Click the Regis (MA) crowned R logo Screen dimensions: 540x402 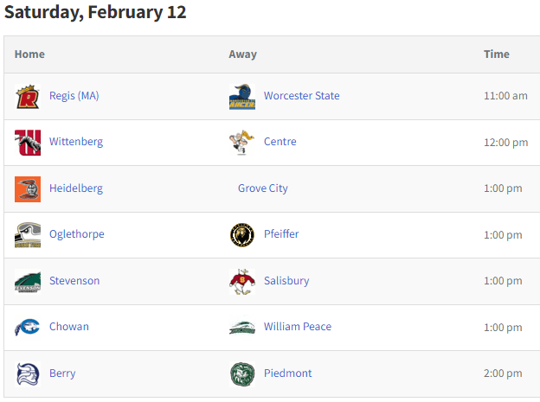(28, 97)
